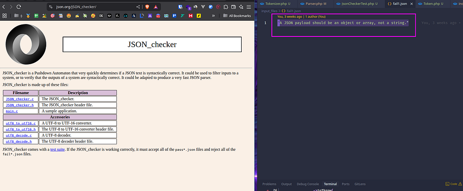Open the main.c link

[12, 111]
